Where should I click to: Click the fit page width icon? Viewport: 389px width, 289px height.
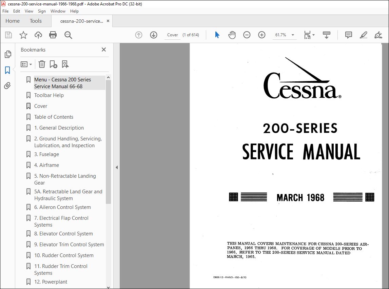(x=307, y=35)
